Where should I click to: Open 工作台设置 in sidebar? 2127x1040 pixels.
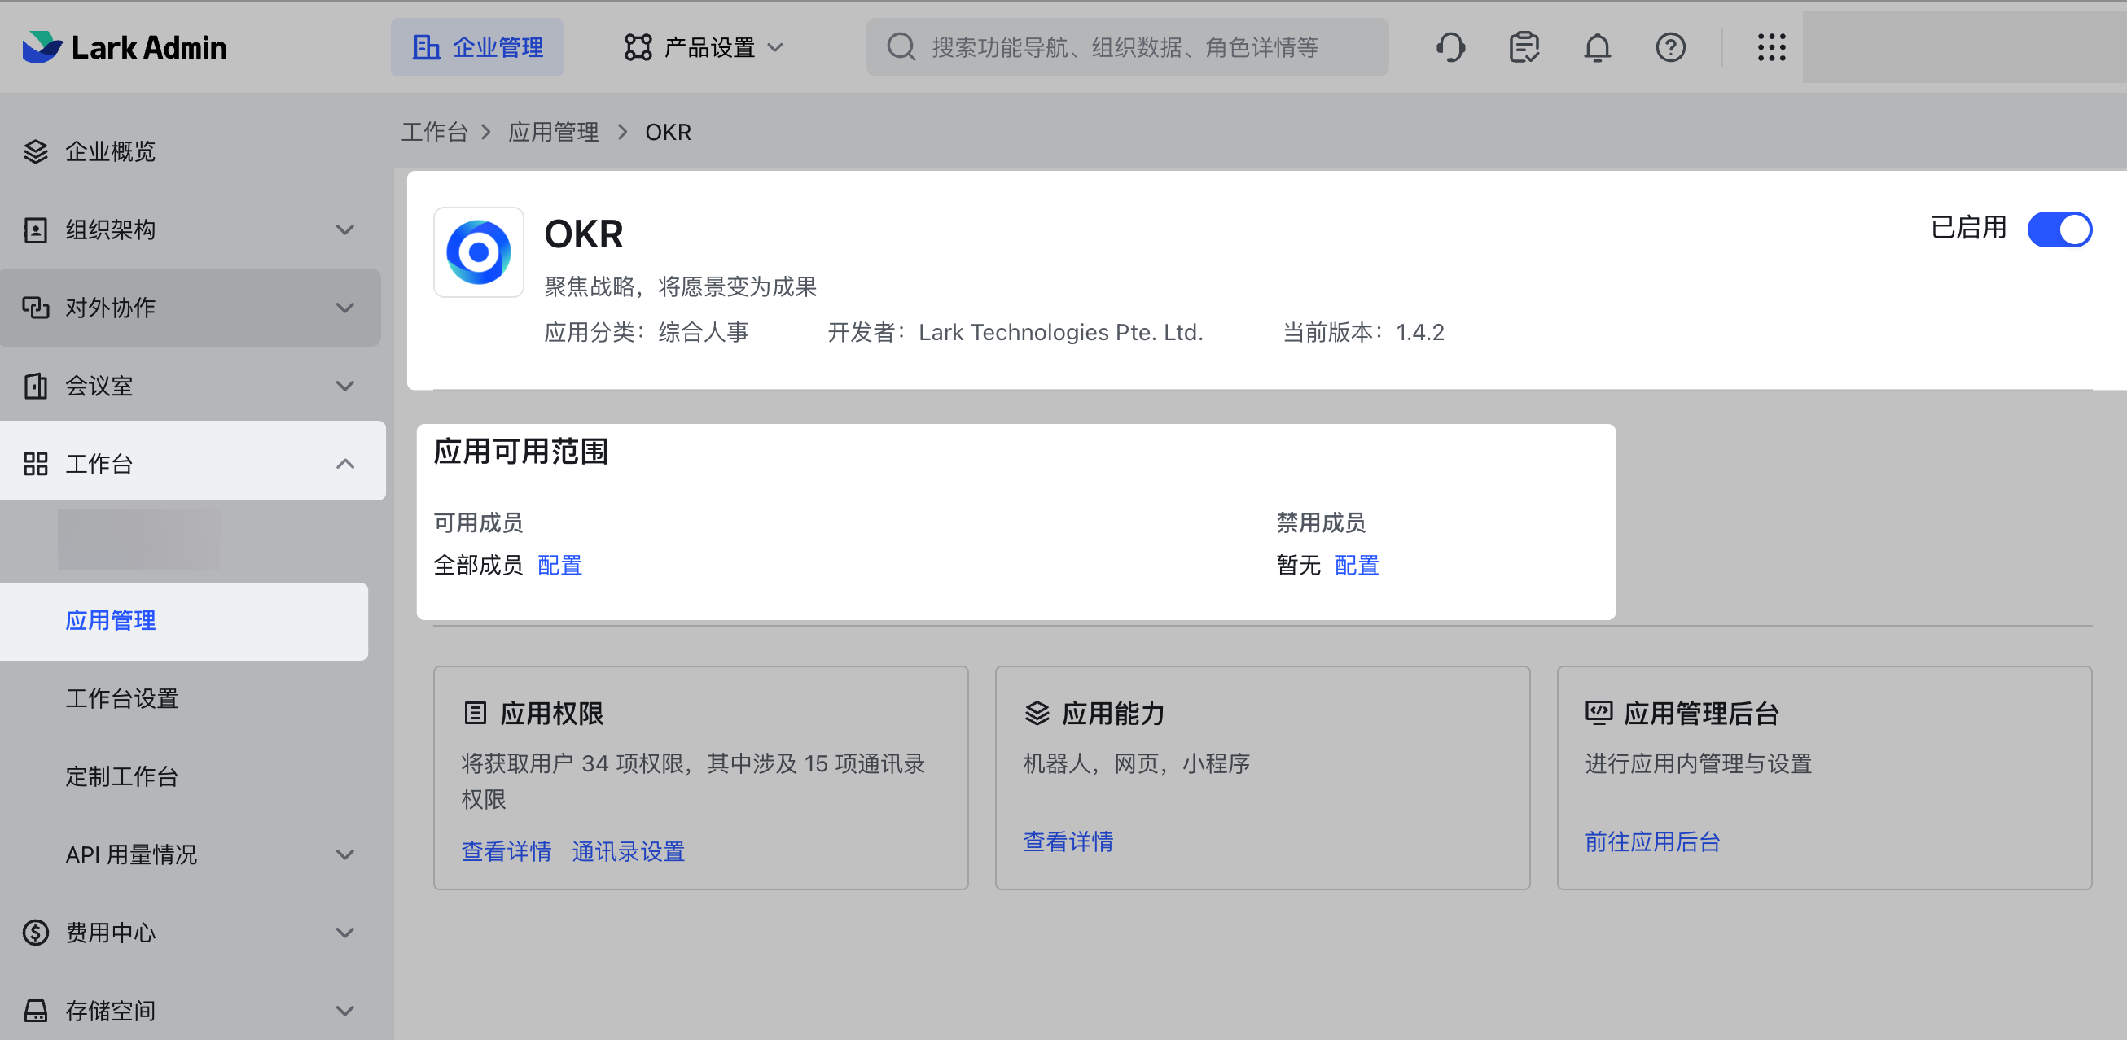click(x=122, y=698)
